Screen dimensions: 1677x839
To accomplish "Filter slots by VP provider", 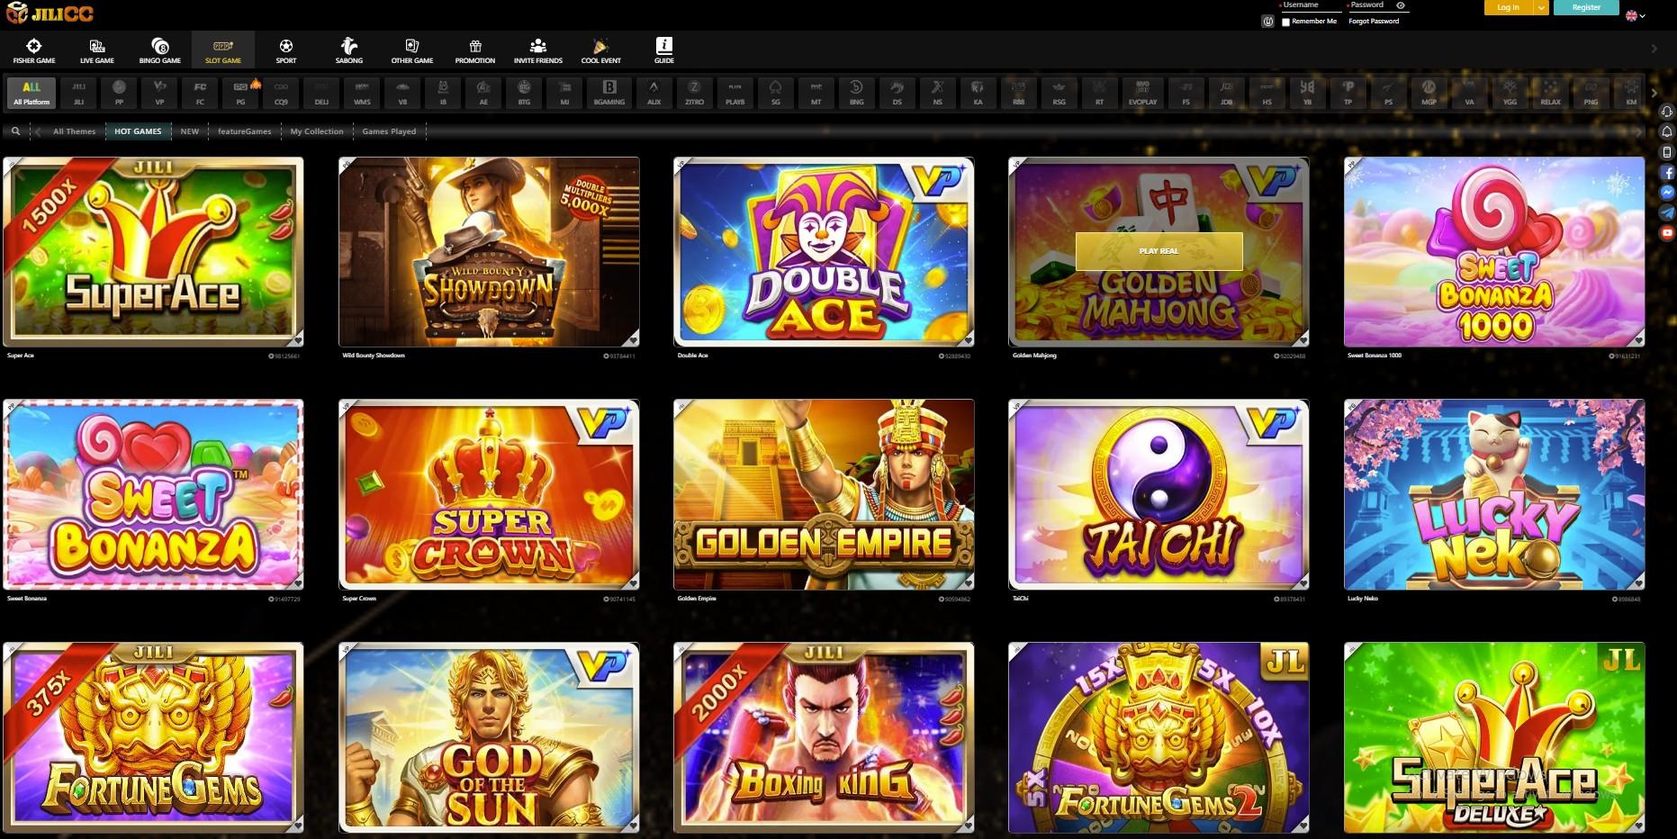I will 159,92.
